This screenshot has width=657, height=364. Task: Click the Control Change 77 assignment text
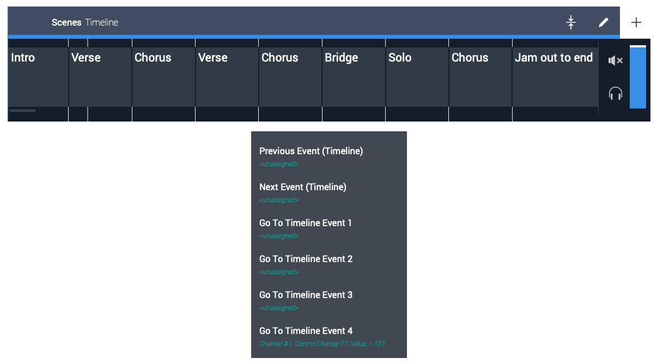tap(322, 343)
